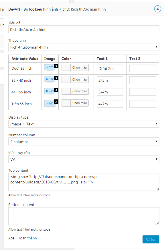Click the Xóa link
The width and height of the screenshot is (166, 250).
[x=11, y=238]
